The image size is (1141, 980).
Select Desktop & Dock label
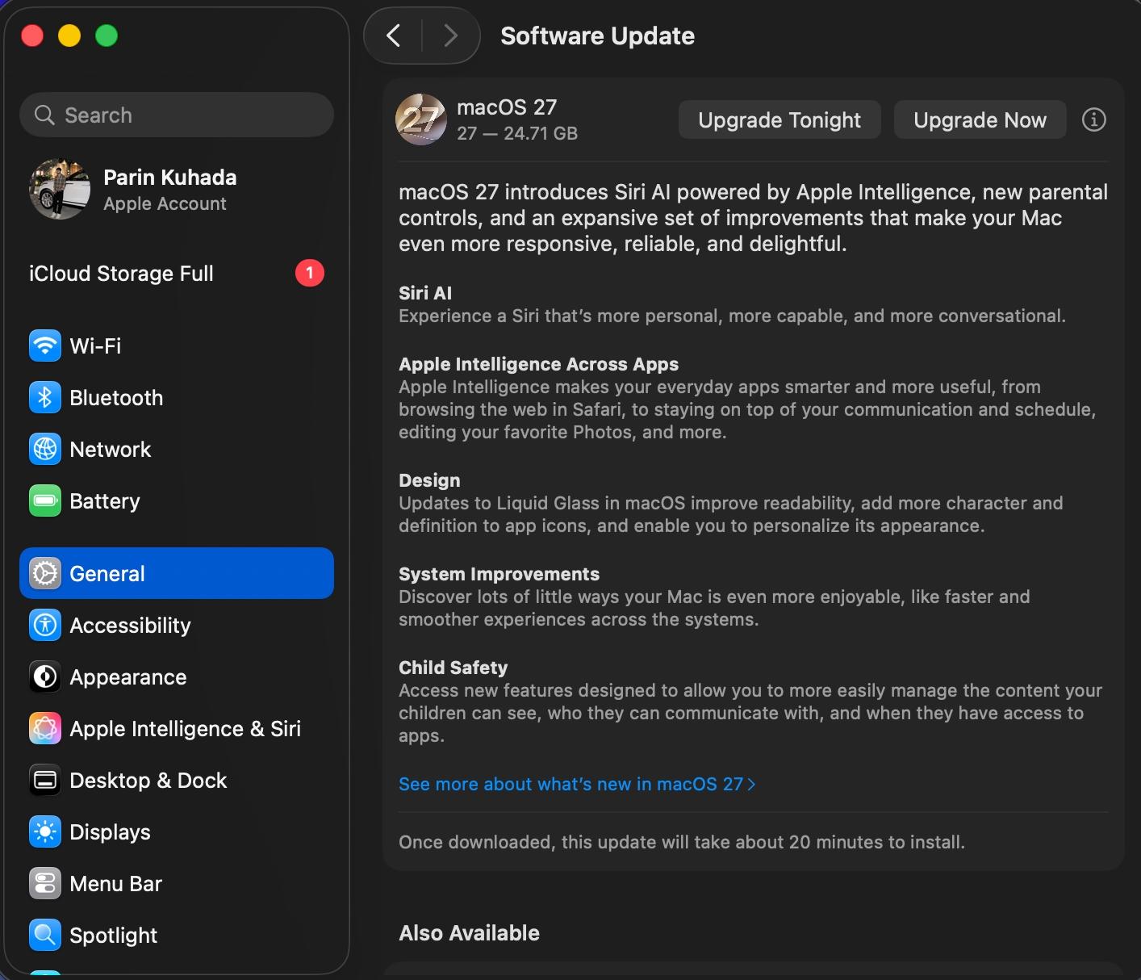[148, 781]
